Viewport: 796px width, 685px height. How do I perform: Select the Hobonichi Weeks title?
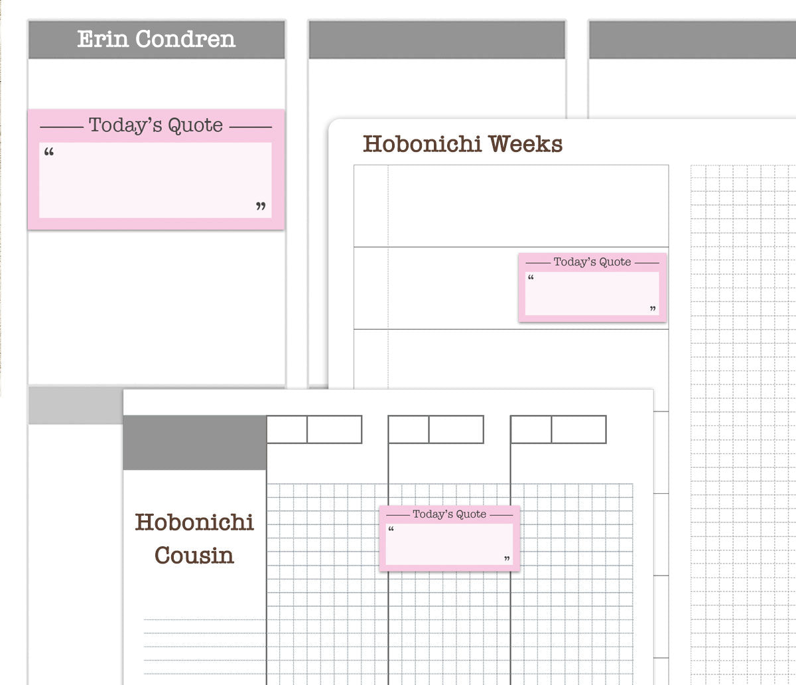click(463, 143)
